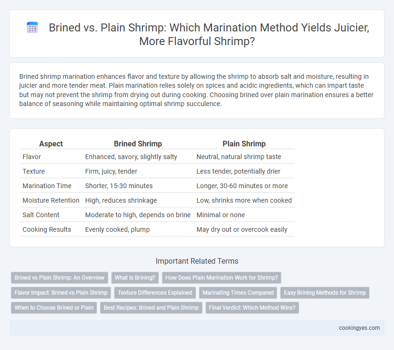Select 'Final Verdict: Which Method Wins?' tag

[252, 307]
